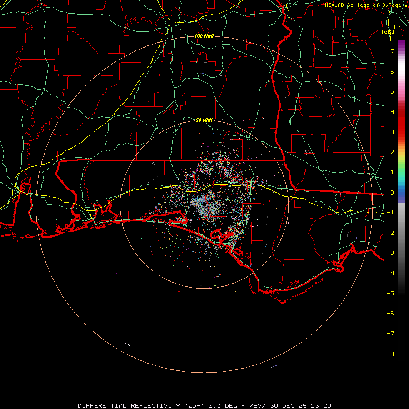The width and height of the screenshot is (409, 409).
Task: Click the 4 value on color scale
Action: point(392,112)
